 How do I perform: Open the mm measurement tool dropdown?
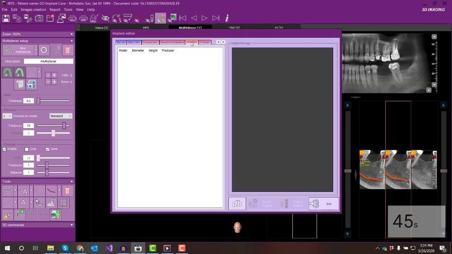coord(15,191)
